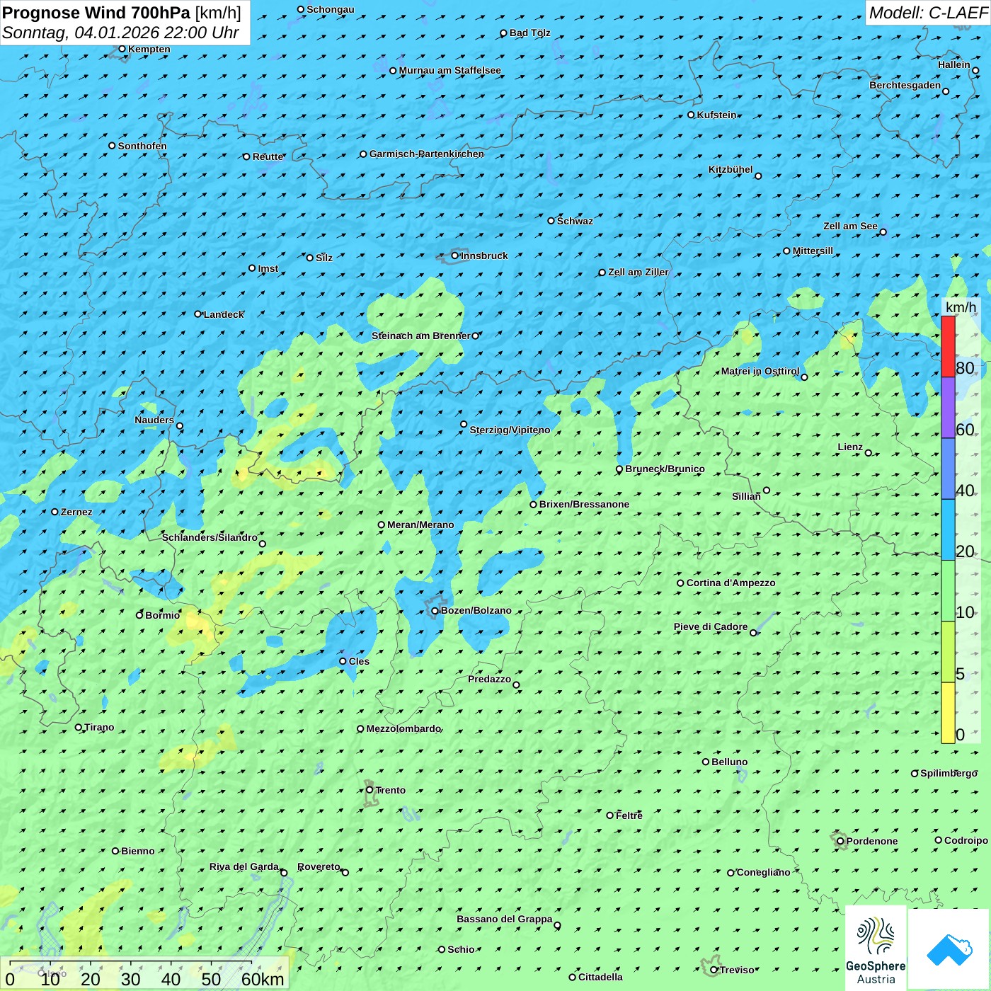Click the GeoSphere Austria logo

coord(876,949)
